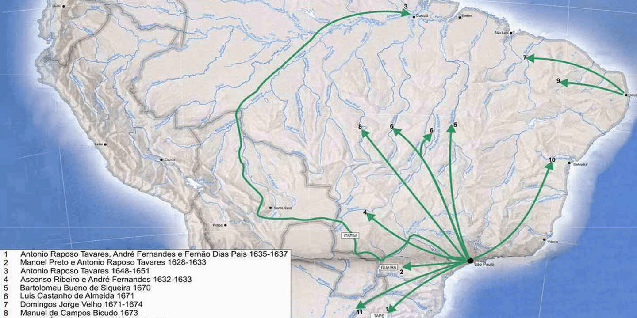
Task: Click the ITATIM boxed label
Action: (x=349, y=236)
